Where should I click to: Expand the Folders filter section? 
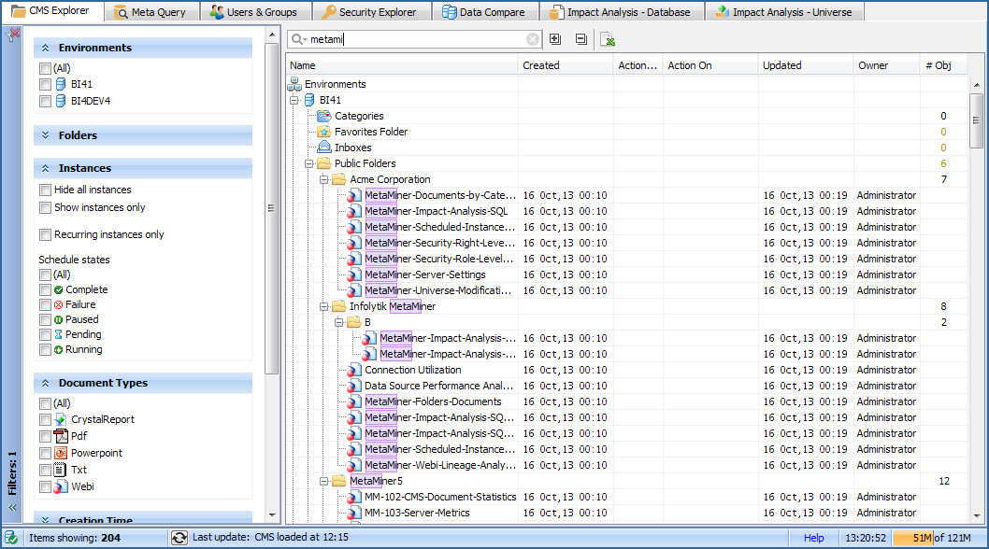45,135
